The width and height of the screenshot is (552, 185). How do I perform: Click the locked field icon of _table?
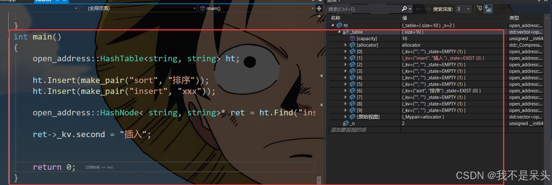[346, 32]
